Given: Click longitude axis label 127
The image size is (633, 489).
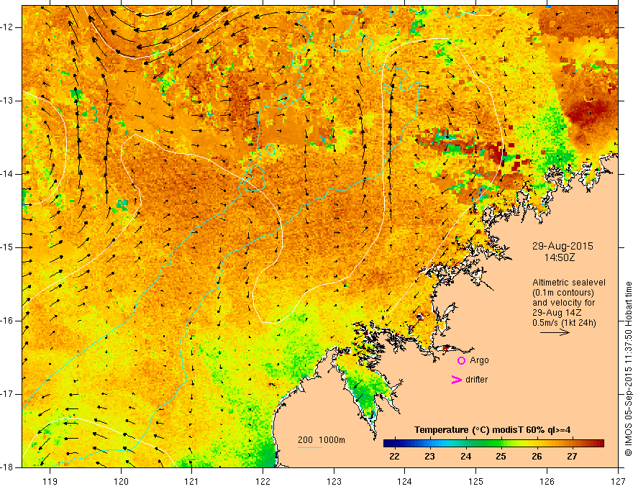Looking at the screenshot, I should pyautogui.click(x=618, y=481).
